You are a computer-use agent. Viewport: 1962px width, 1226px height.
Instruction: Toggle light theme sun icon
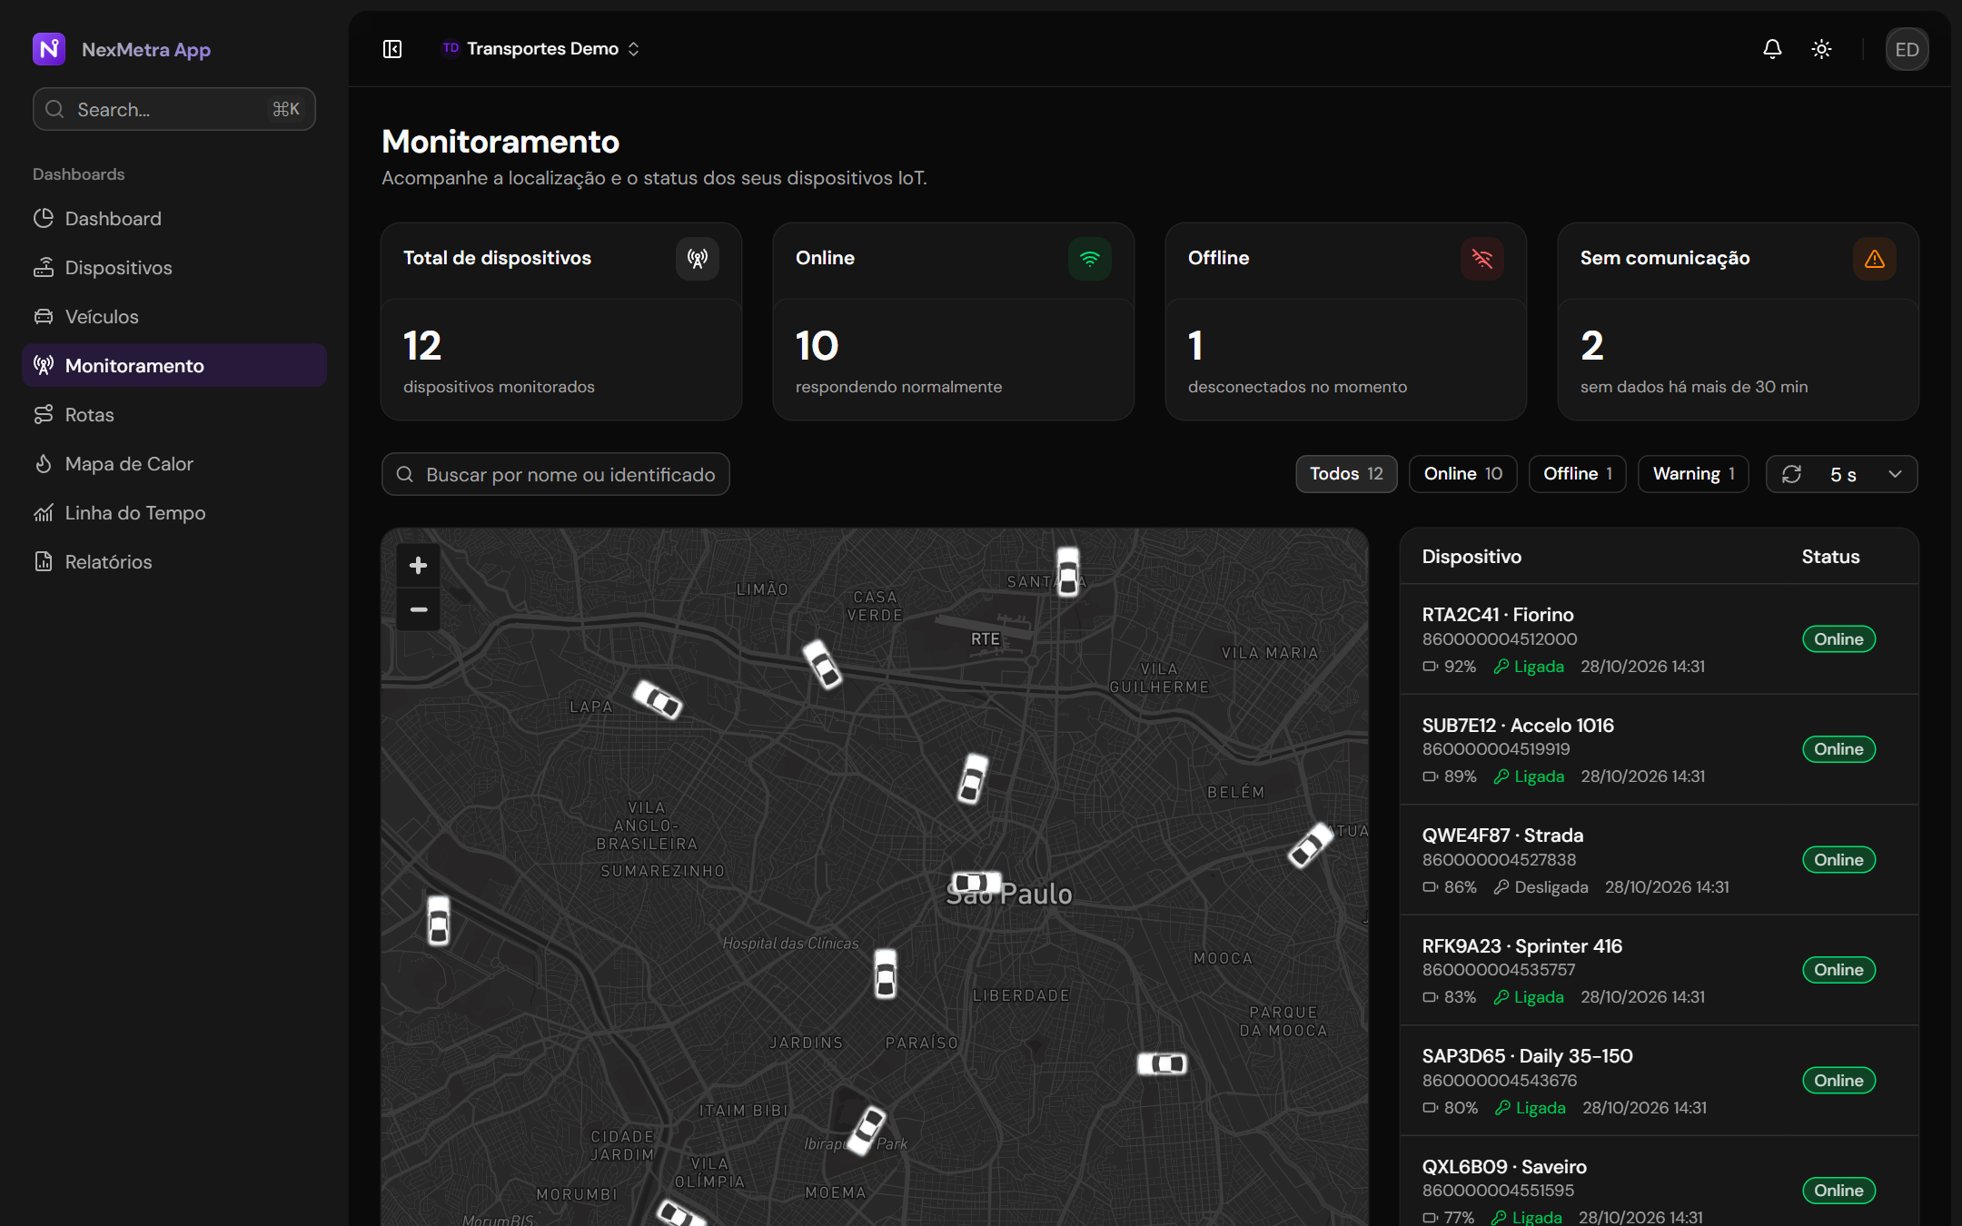tap(1821, 49)
